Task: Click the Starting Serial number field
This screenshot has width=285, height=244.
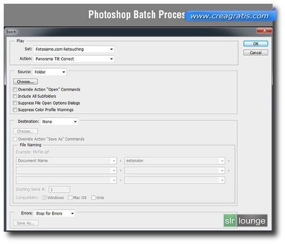Action: (59, 189)
